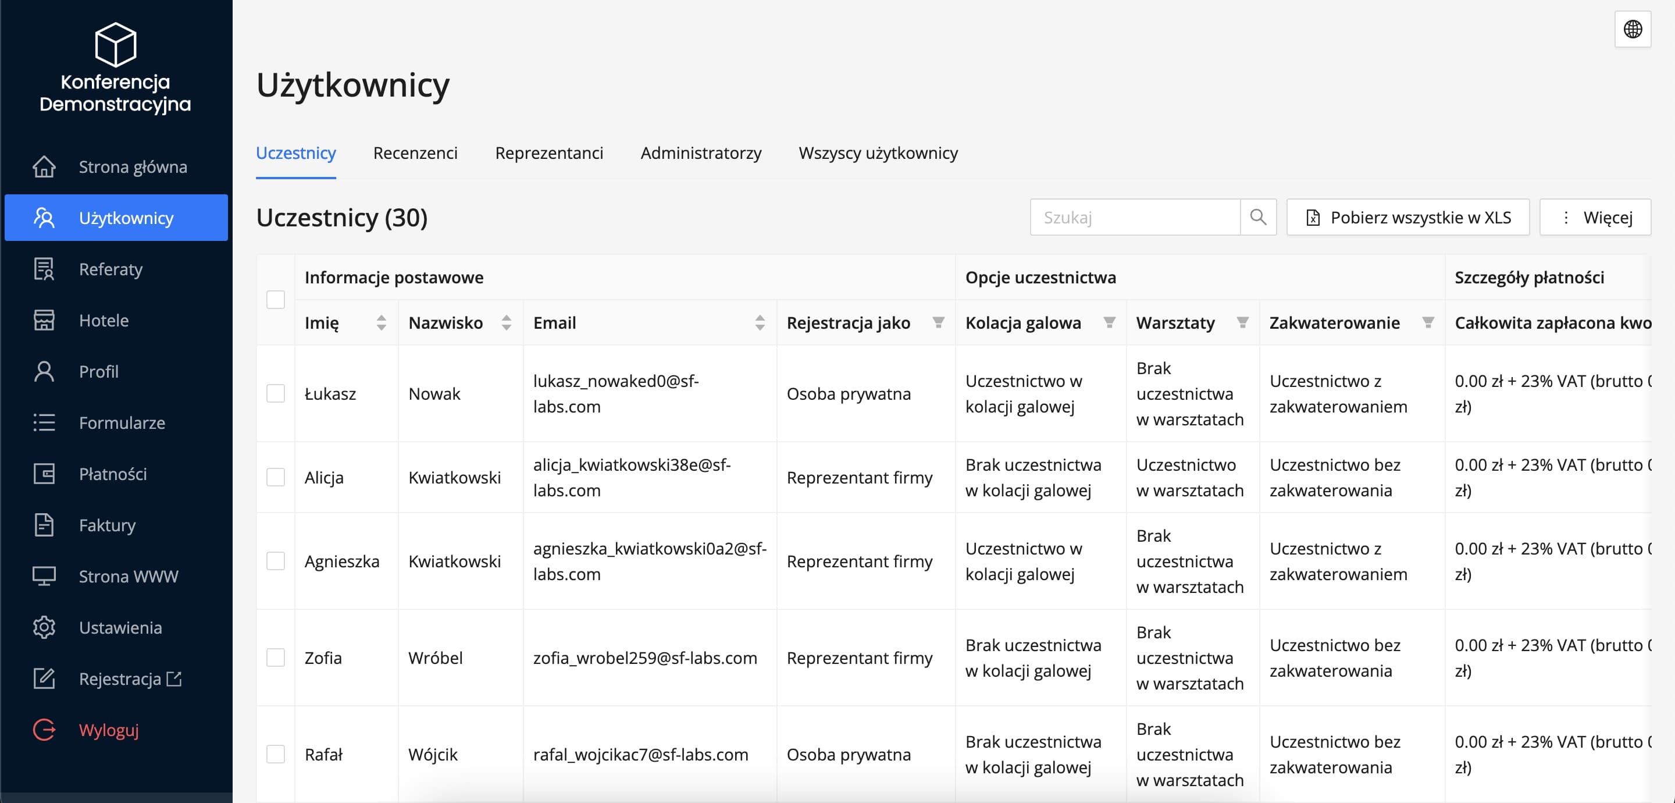Click the monitor icon beside Strona WWW
1675x803 pixels.
(44, 576)
